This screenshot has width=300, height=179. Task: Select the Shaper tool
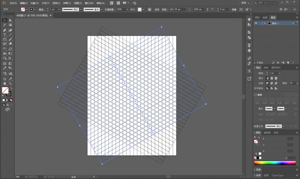[x=5, y=44]
